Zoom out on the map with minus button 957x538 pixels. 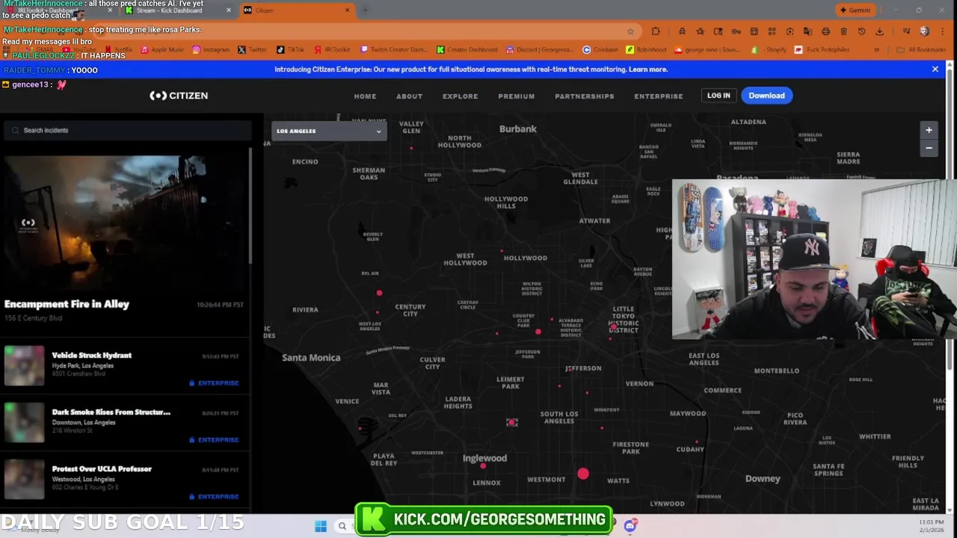[x=929, y=148]
